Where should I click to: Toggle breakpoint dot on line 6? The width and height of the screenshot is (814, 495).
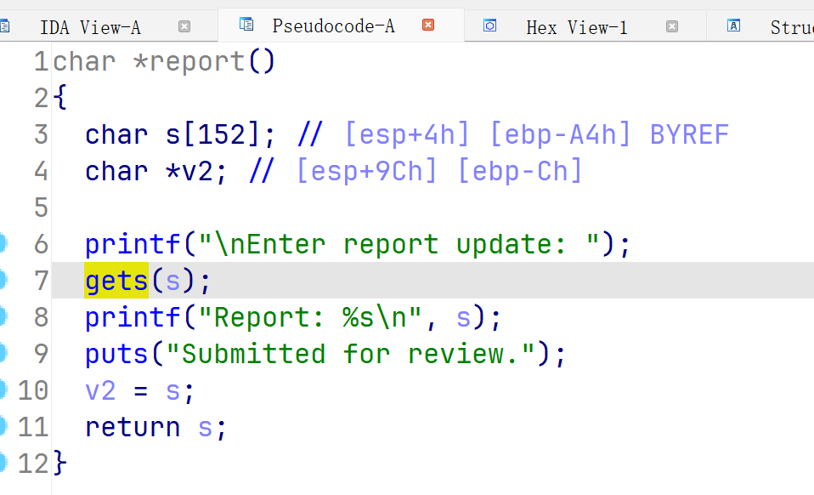pyautogui.click(x=3, y=243)
